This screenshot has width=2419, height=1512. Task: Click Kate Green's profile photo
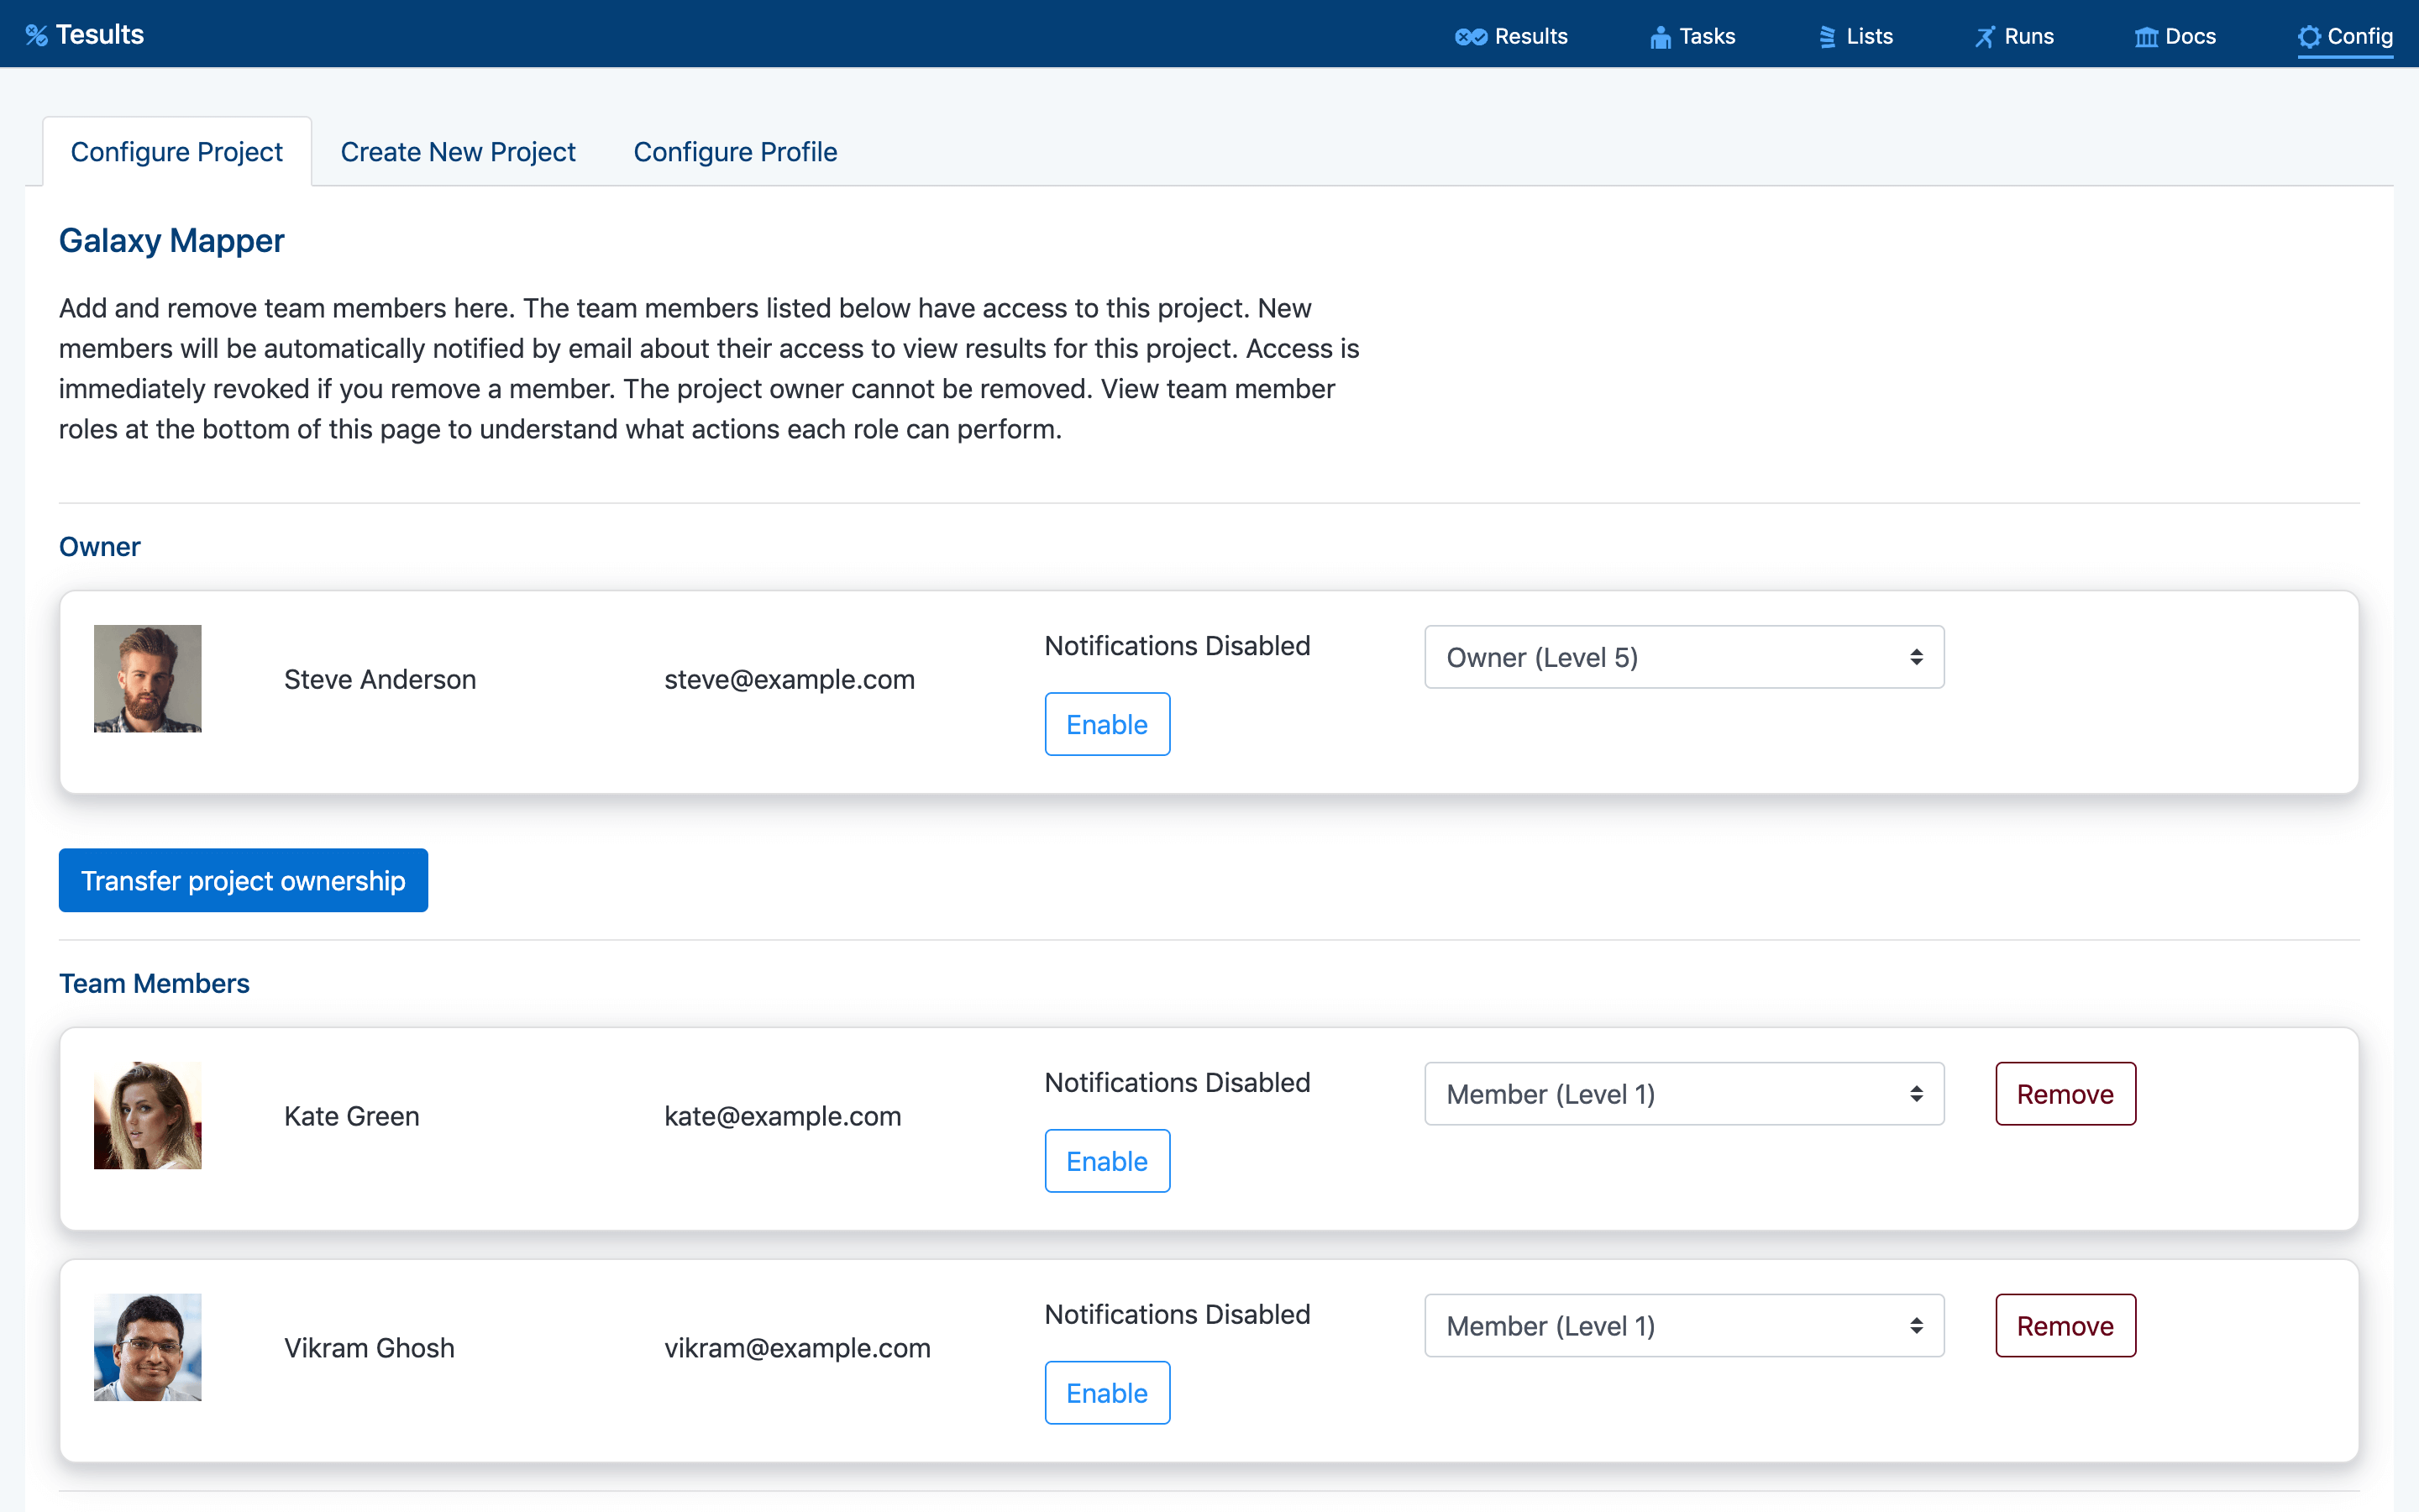tap(148, 1116)
